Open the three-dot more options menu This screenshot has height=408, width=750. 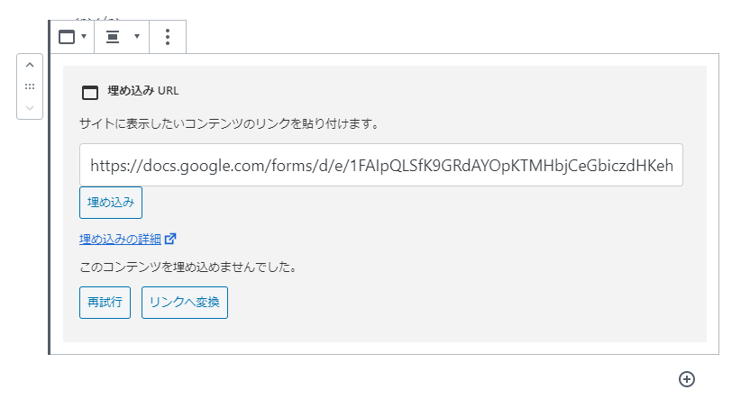click(168, 37)
